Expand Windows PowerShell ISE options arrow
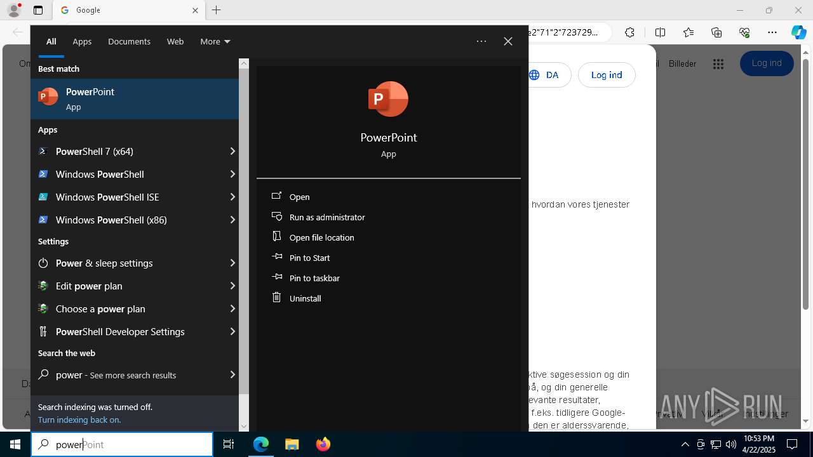The height and width of the screenshot is (457, 813). click(x=232, y=197)
